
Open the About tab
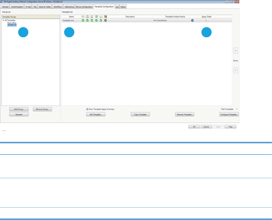(x=123, y=7)
